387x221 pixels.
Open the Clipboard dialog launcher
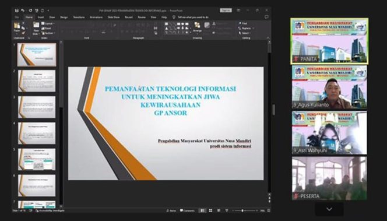(29, 38)
